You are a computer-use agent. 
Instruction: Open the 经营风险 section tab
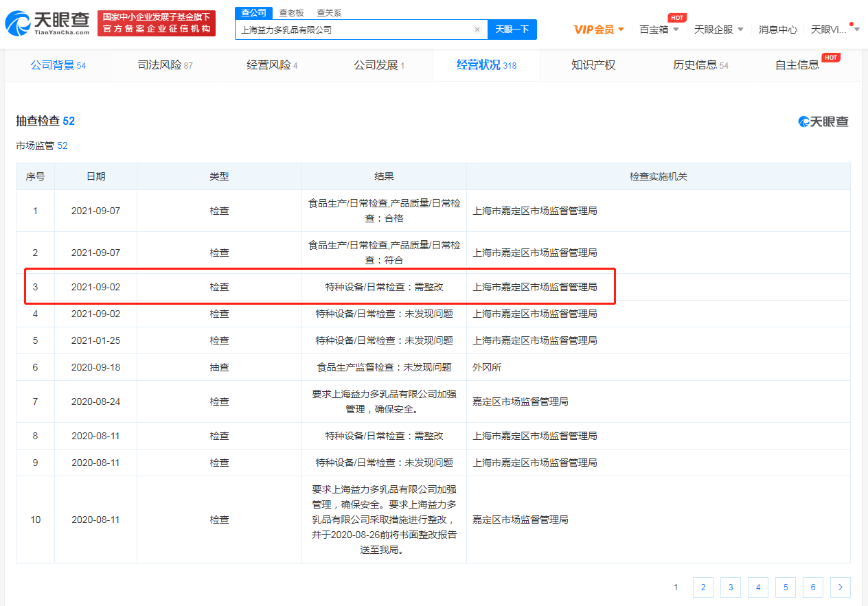(x=273, y=65)
